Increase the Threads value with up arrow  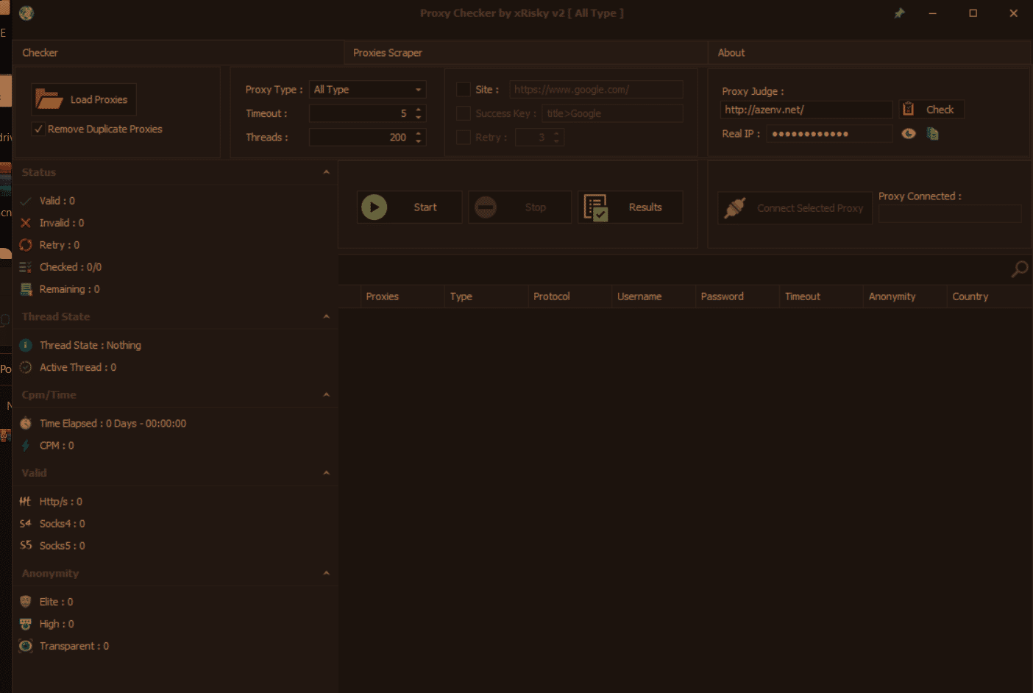pos(419,133)
